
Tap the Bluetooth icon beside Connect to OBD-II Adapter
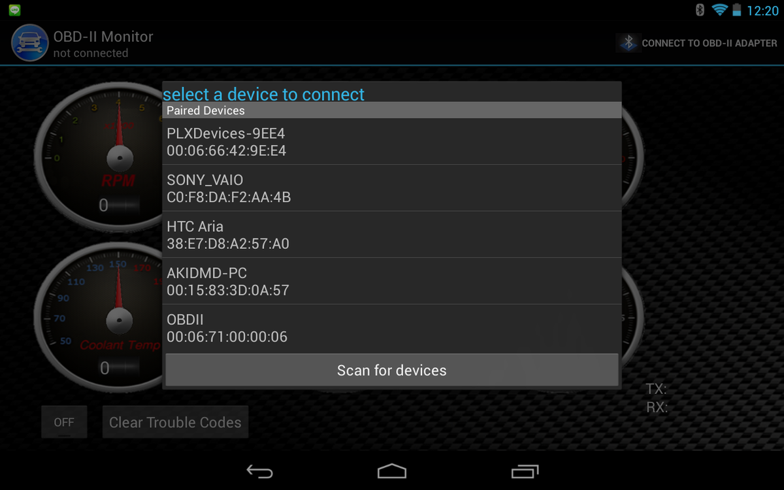(x=628, y=43)
